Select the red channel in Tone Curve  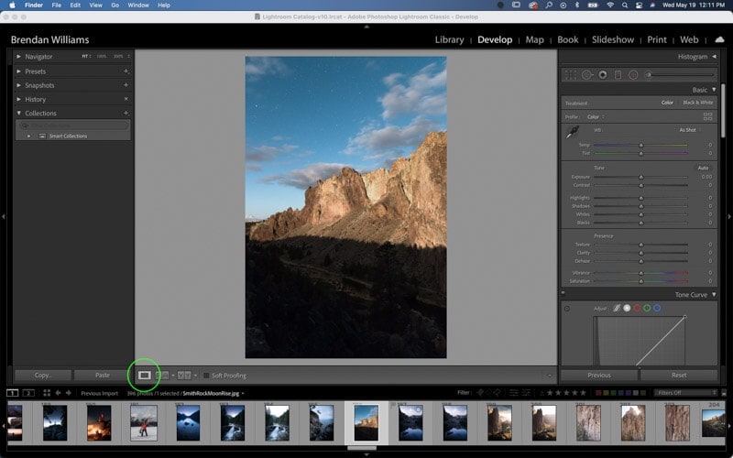637,308
